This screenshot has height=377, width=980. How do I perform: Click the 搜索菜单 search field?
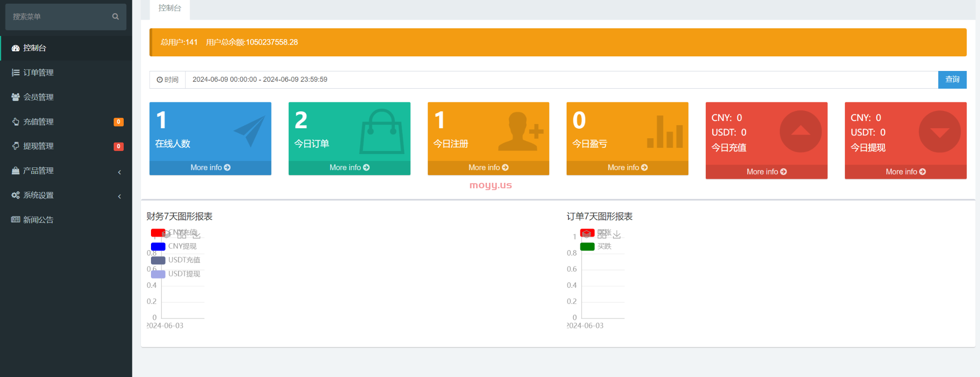(59, 17)
